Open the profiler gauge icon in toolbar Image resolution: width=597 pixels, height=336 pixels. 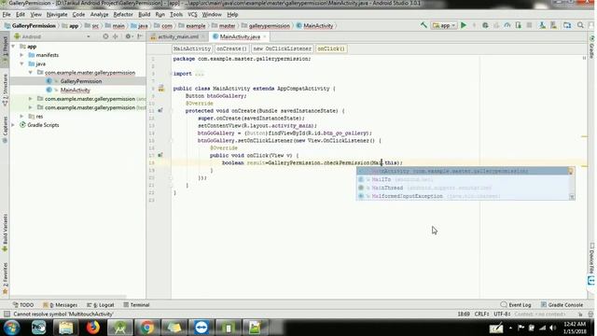point(507,25)
